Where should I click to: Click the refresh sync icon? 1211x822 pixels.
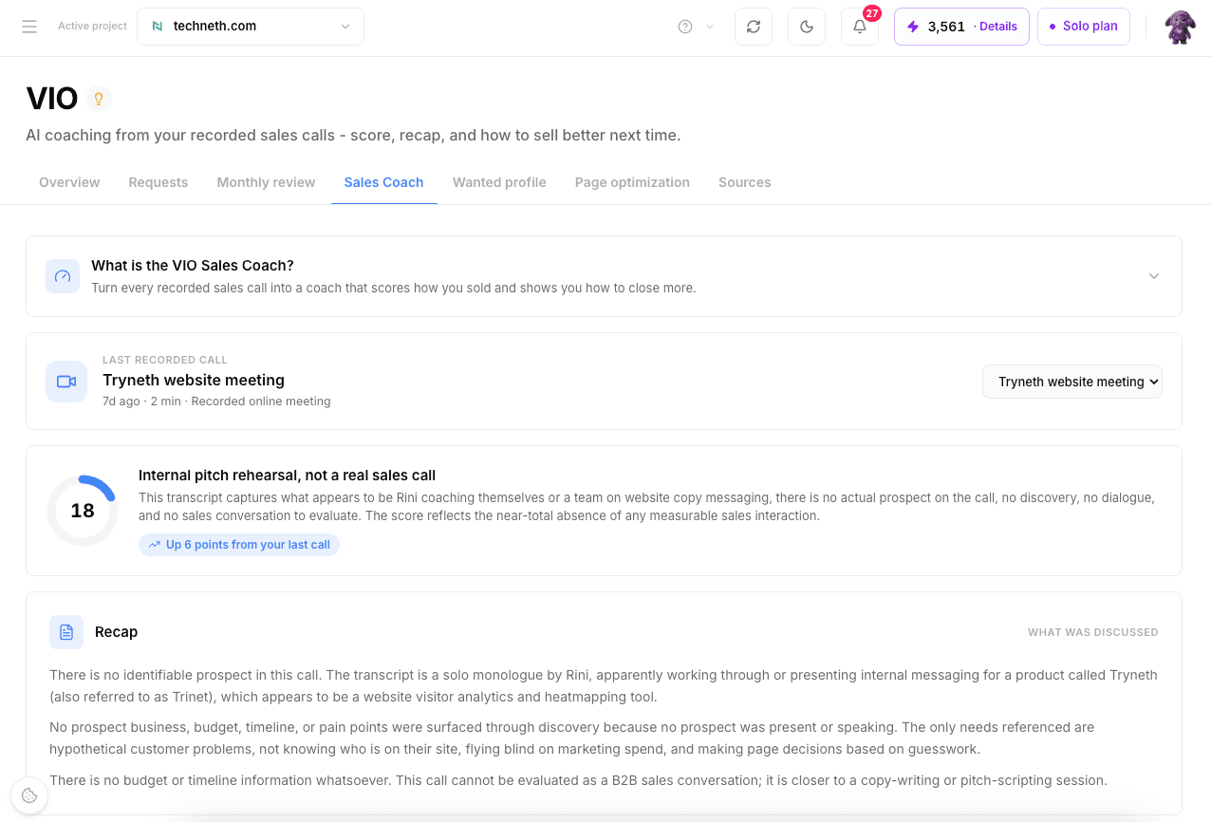[754, 27]
